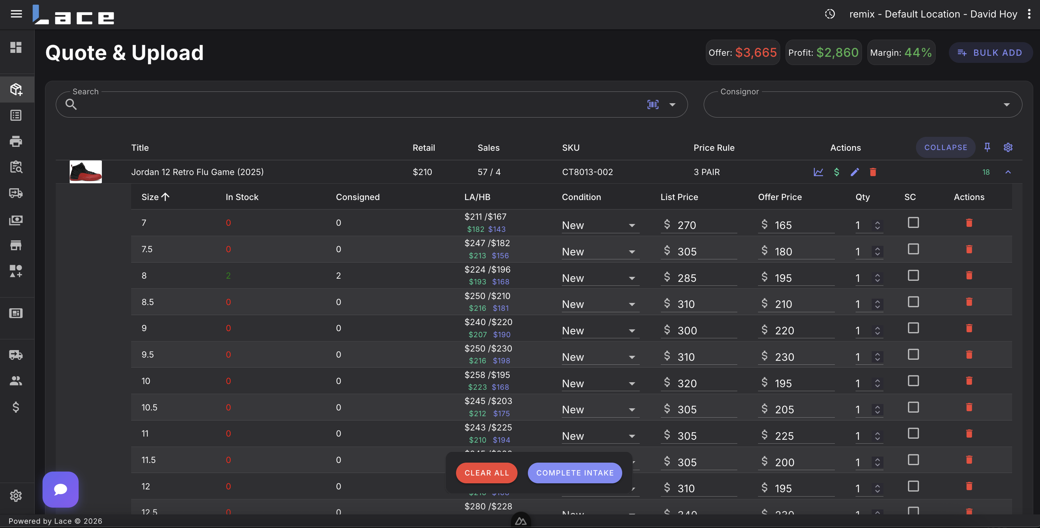Click the CLEAR ALL button
The image size is (1040, 528).
click(486, 473)
